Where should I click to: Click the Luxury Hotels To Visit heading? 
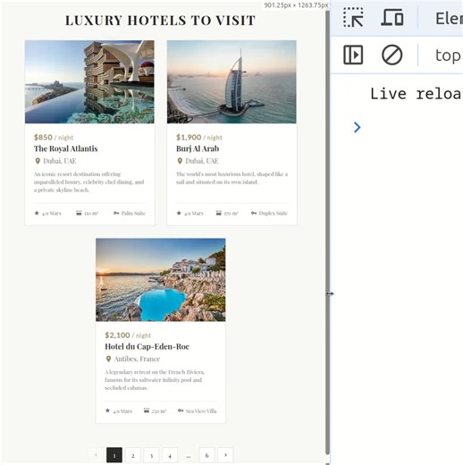(160, 21)
